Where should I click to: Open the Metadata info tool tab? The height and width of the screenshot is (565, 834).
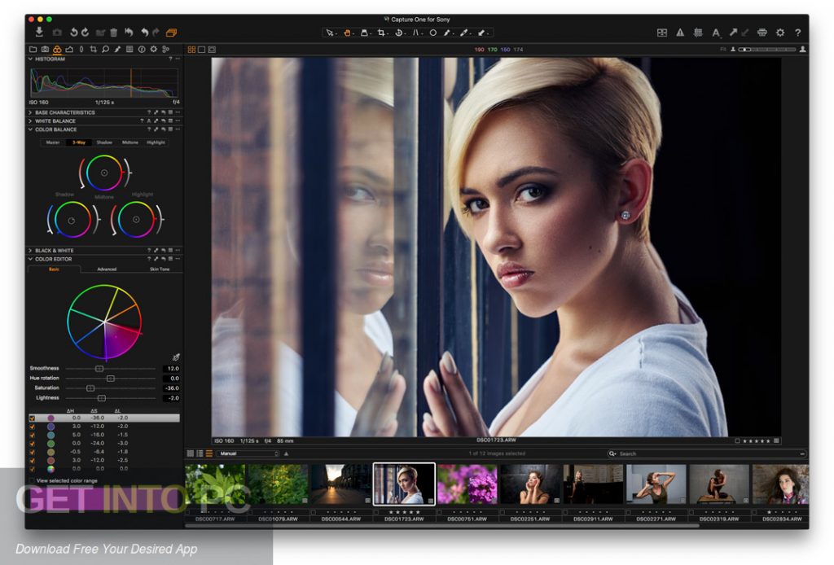tap(142, 50)
